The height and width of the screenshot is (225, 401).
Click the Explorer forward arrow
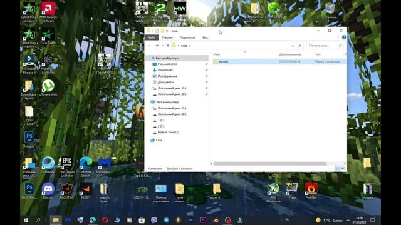click(157, 46)
